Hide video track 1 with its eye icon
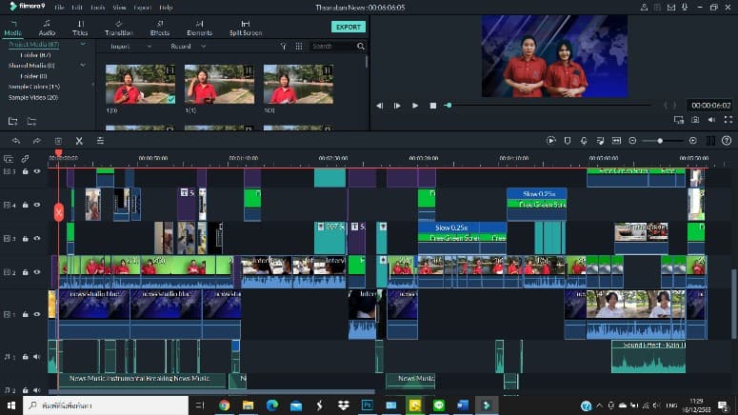The image size is (738, 415). (x=37, y=314)
